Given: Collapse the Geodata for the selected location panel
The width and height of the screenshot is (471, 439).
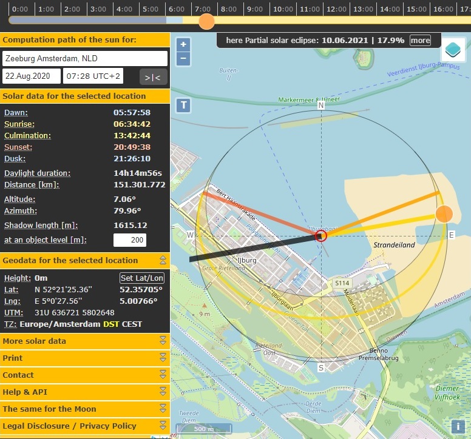Looking at the screenshot, I should point(163,260).
